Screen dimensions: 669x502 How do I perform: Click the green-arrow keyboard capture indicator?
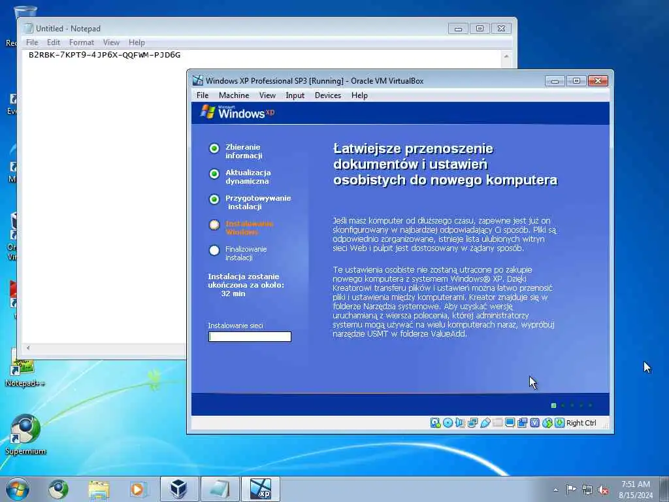(559, 423)
